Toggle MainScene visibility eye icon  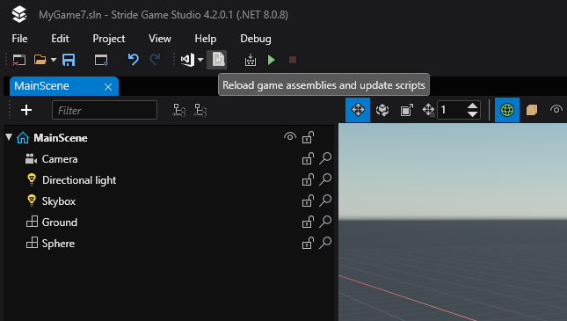click(290, 137)
